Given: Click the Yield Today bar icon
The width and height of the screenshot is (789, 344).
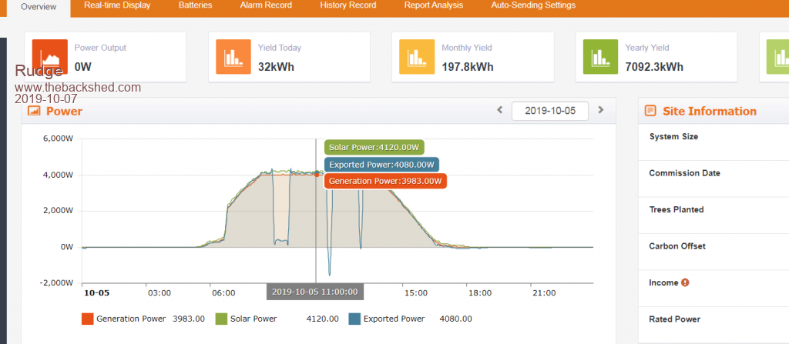Looking at the screenshot, I should [x=233, y=57].
